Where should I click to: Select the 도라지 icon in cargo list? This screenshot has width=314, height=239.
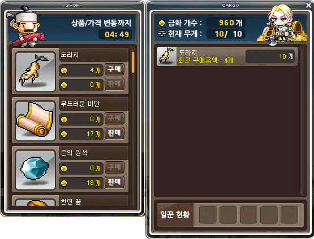point(166,56)
